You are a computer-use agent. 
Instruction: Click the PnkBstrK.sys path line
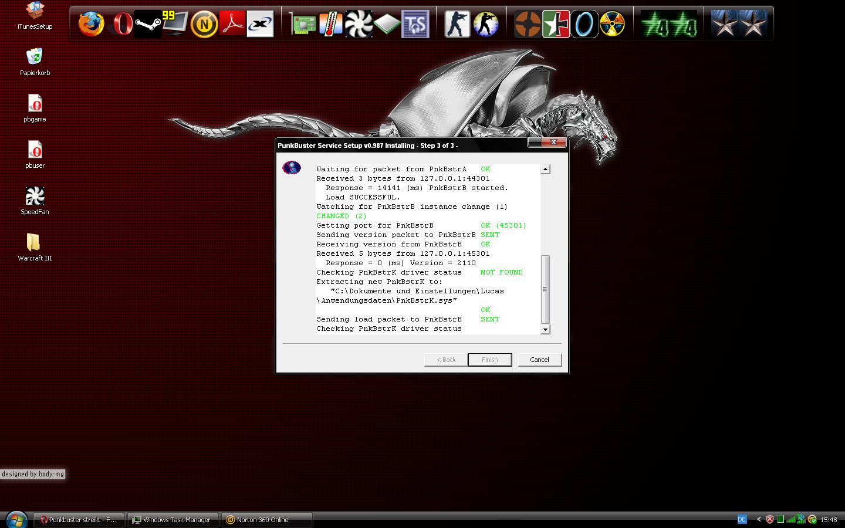point(387,300)
